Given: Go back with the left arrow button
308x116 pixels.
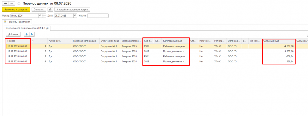Looking at the screenshot, I should click(5, 4).
